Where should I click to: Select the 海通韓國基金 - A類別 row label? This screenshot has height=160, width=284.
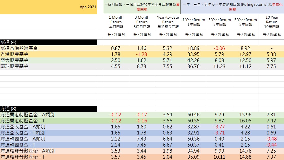point(49,139)
